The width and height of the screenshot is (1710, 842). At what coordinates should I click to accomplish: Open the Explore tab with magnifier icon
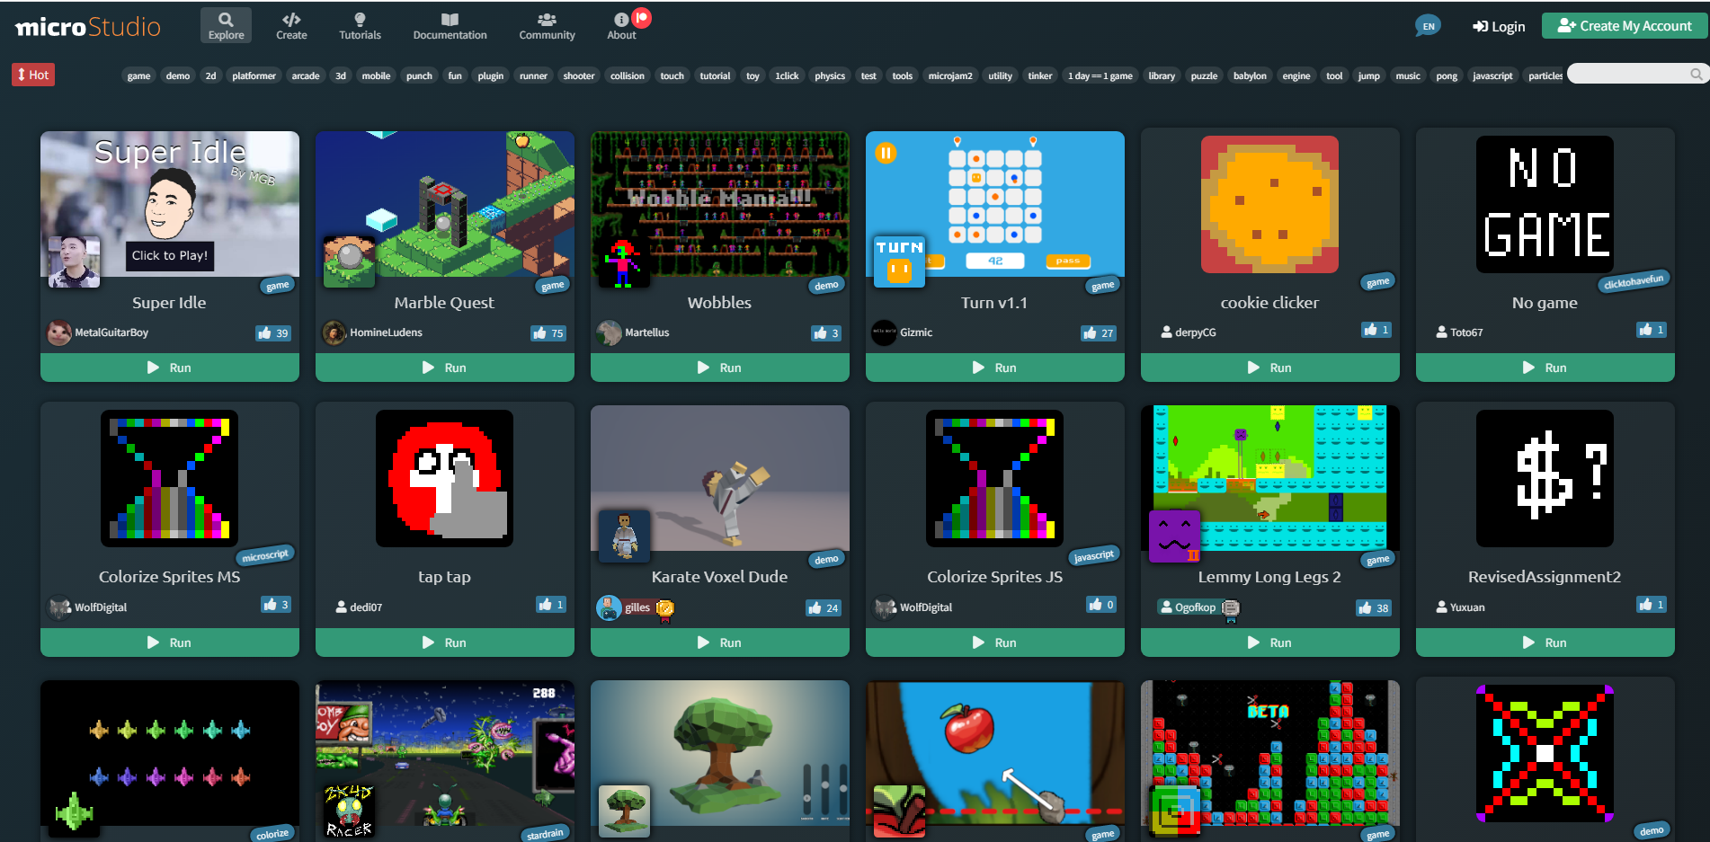coord(226,25)
